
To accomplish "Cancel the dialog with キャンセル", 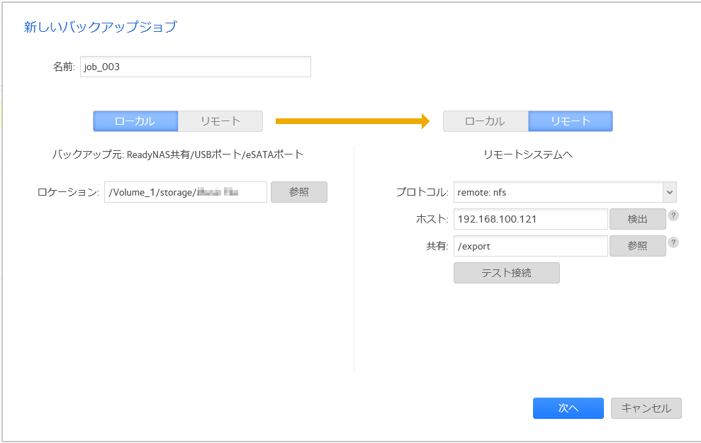I will tap(646, 408).
